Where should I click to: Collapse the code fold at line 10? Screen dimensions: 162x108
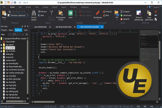(x=37, y=34)
